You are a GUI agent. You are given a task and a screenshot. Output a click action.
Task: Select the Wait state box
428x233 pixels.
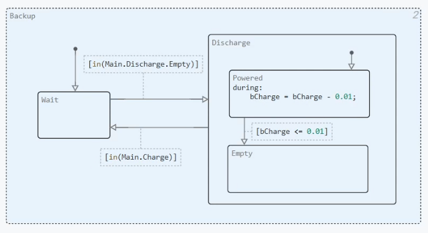pos(74,115)
